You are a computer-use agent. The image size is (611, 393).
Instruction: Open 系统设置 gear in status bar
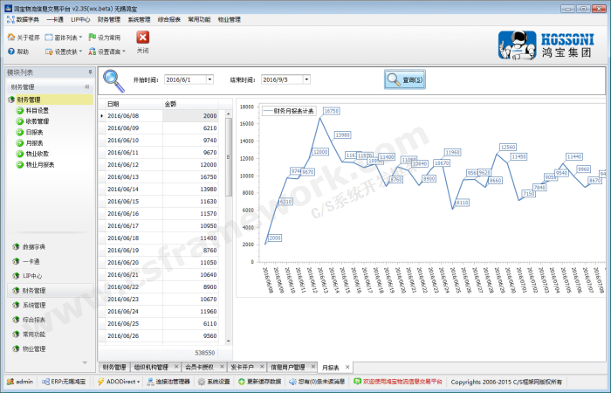point(202,382)
